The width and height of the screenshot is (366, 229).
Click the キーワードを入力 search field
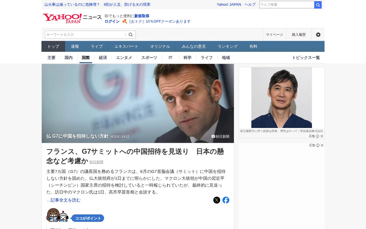point(85,35)
